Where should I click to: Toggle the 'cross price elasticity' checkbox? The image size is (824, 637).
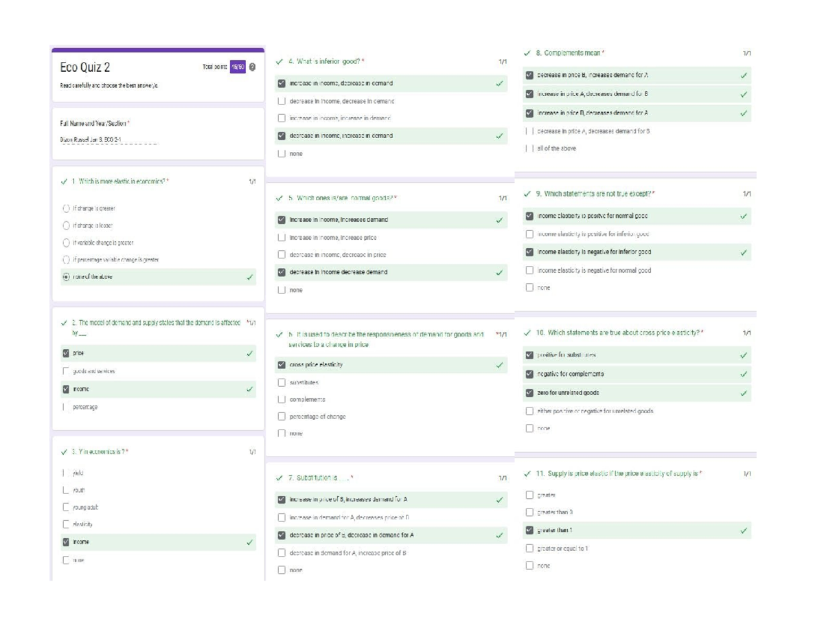coord(282,365)
